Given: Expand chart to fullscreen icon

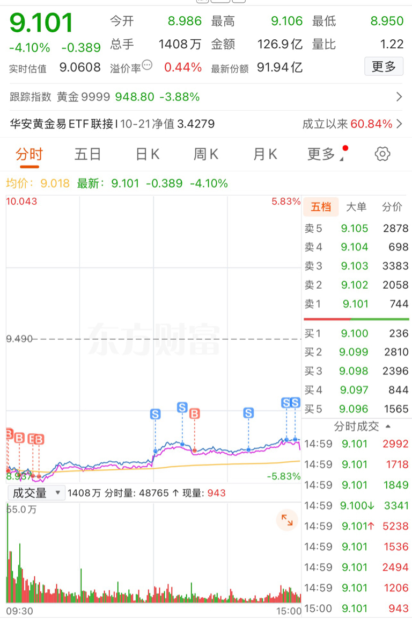Looking at the screenshot, I should coord(287,520).
